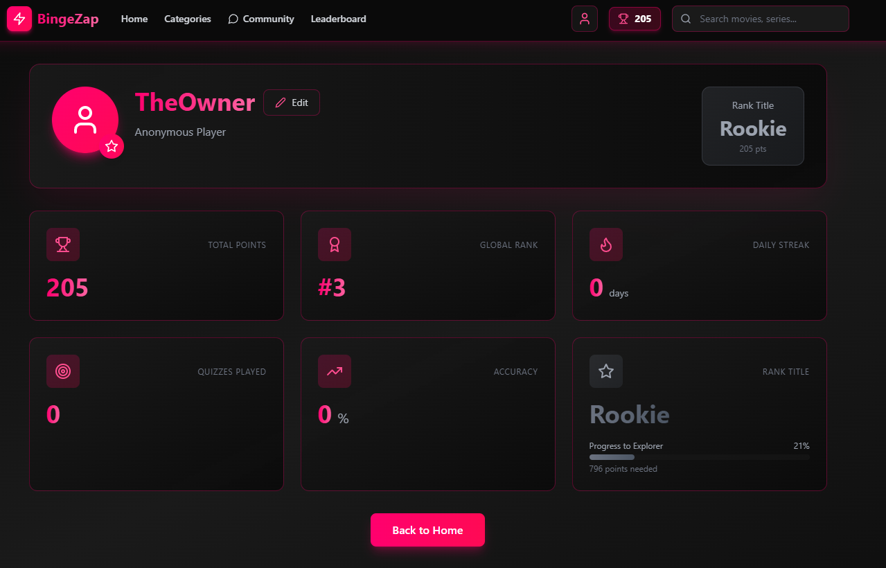Click the search magnifier in the search bar
The width and height of the screenshot is (886, 568).
pos(685,19)
